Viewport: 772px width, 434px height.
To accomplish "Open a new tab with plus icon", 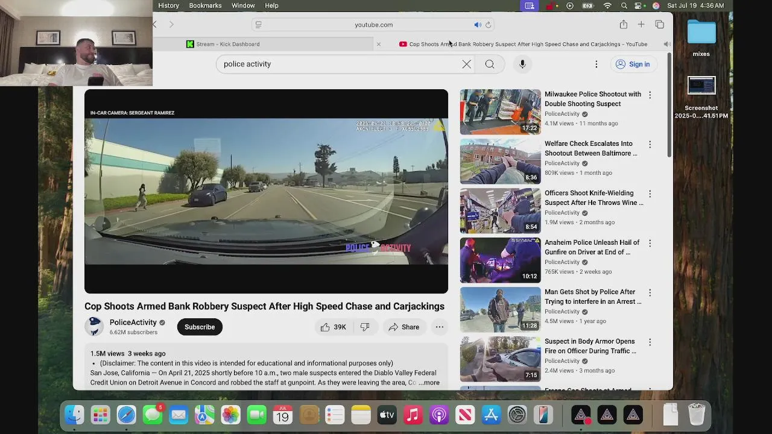I will pyautogui.click(x=641, y=25).
